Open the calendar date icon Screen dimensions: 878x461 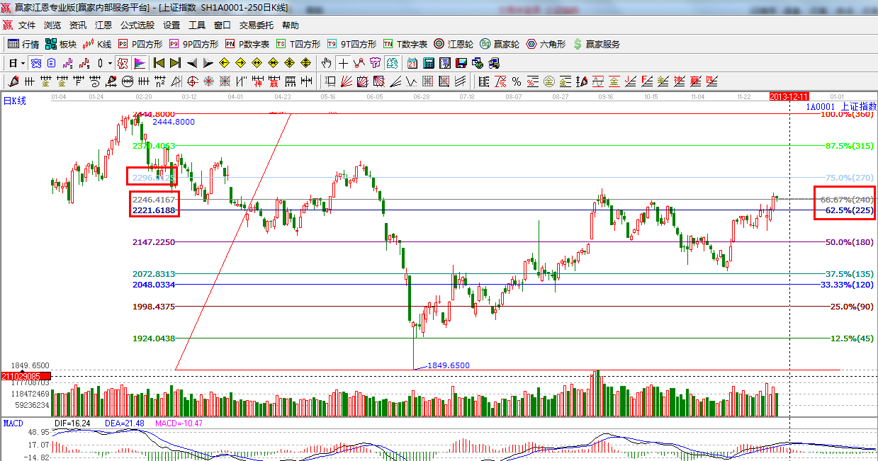pos(411,63)
